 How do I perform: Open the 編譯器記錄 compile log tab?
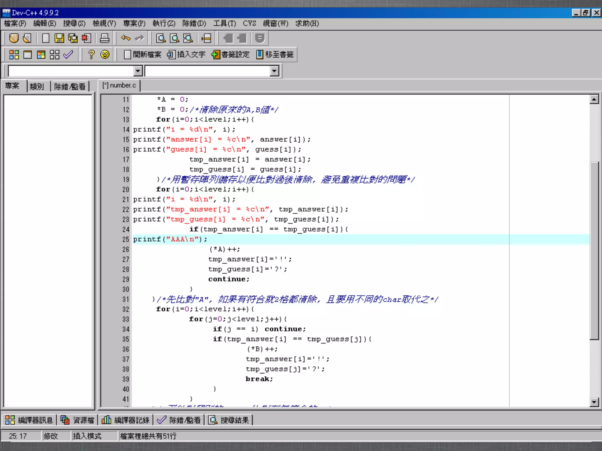pyautogui.click(x=126, y=420)
